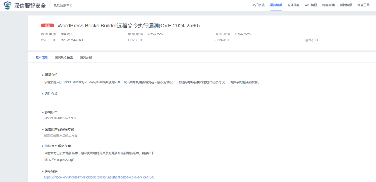Click the 风险监测平台 header label
The image size is (376, 182).
63,6
